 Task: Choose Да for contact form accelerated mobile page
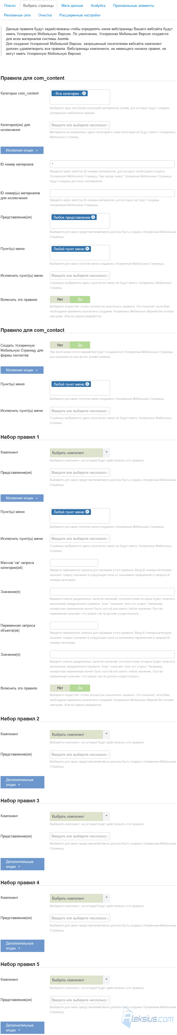tap(80, 345)
